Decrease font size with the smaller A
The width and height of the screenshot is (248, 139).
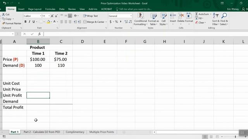pos(56,16)
